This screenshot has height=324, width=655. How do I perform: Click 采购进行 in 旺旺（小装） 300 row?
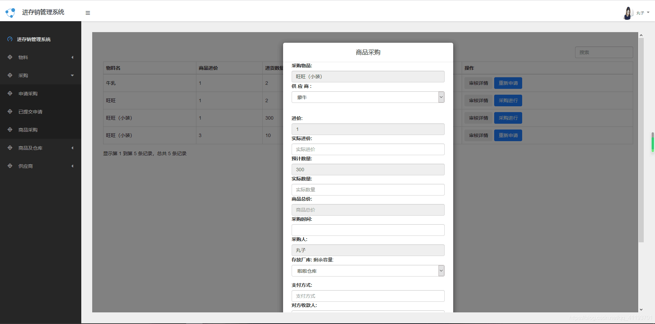pyautogui.click(x=508, y=118)
